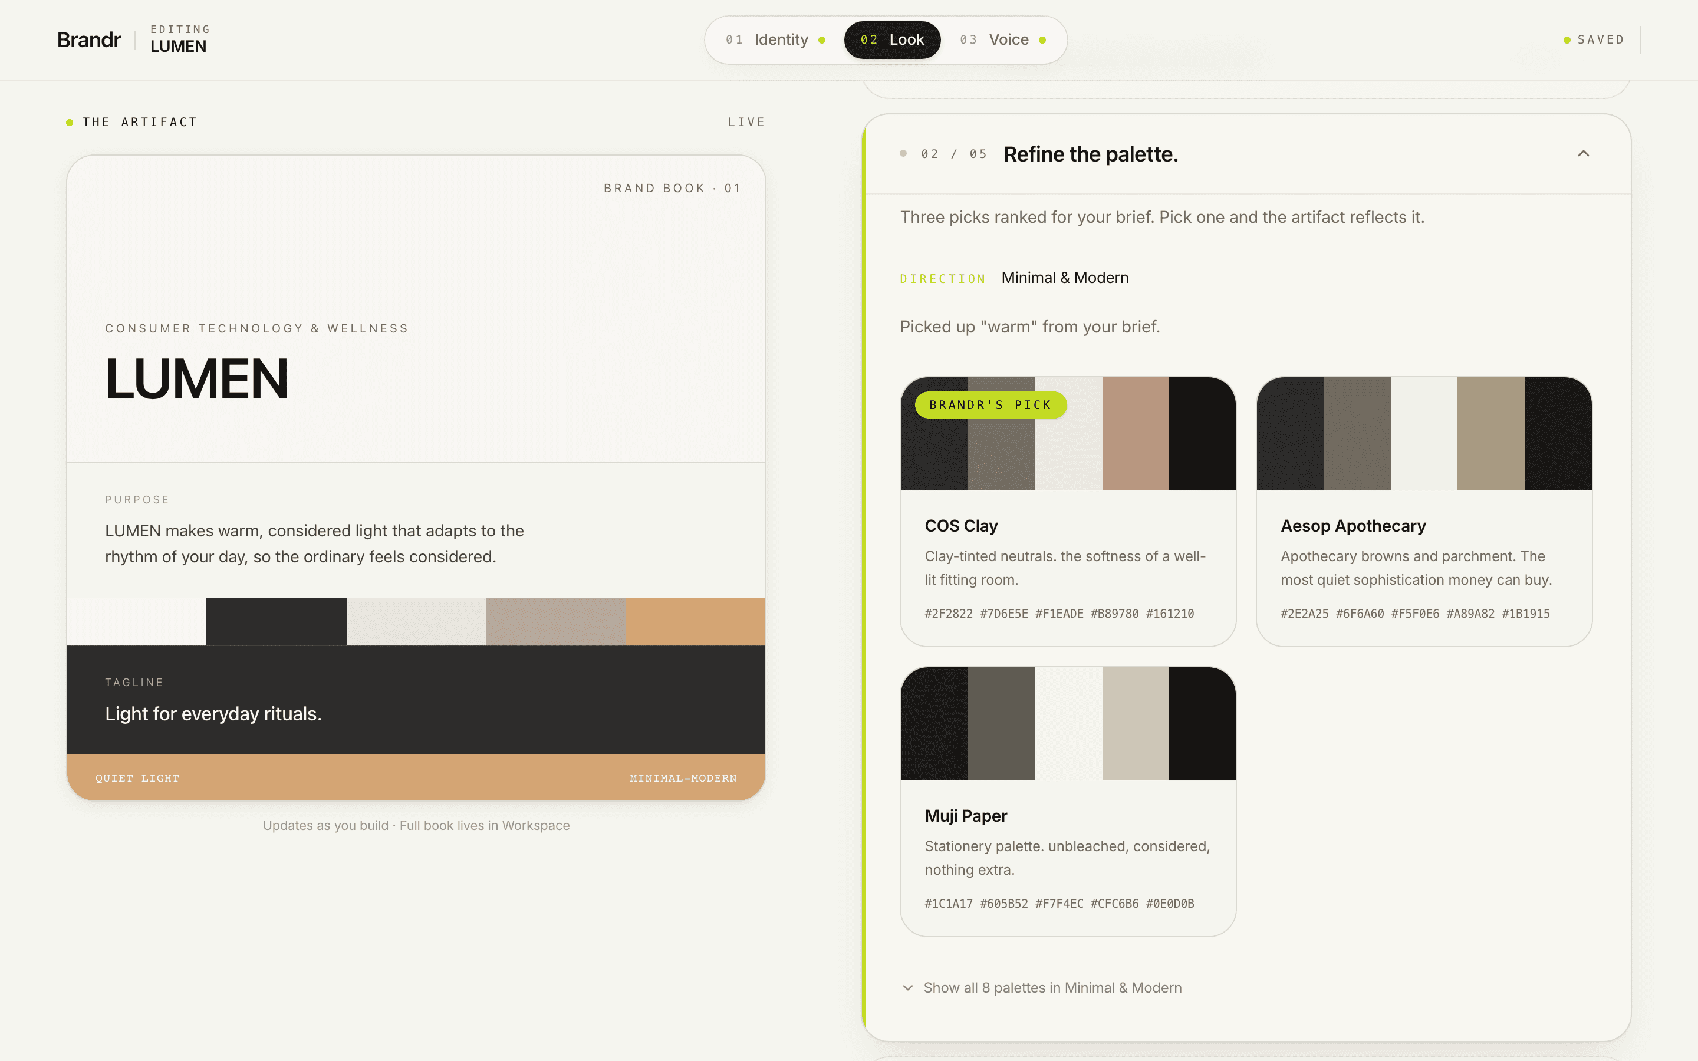Click the QUIET LIGHT footer label

[x=137, y=778]
